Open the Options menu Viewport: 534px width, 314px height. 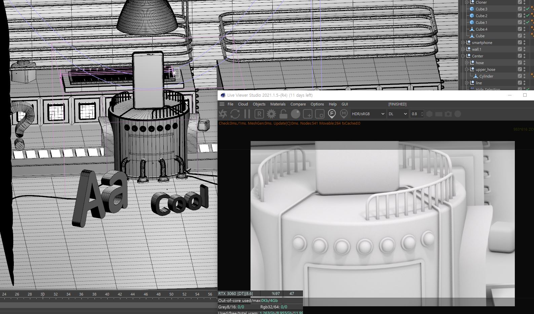[x=317, y=104]
